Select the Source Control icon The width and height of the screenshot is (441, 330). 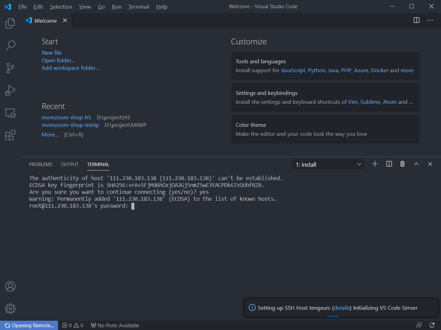(10, 68)
